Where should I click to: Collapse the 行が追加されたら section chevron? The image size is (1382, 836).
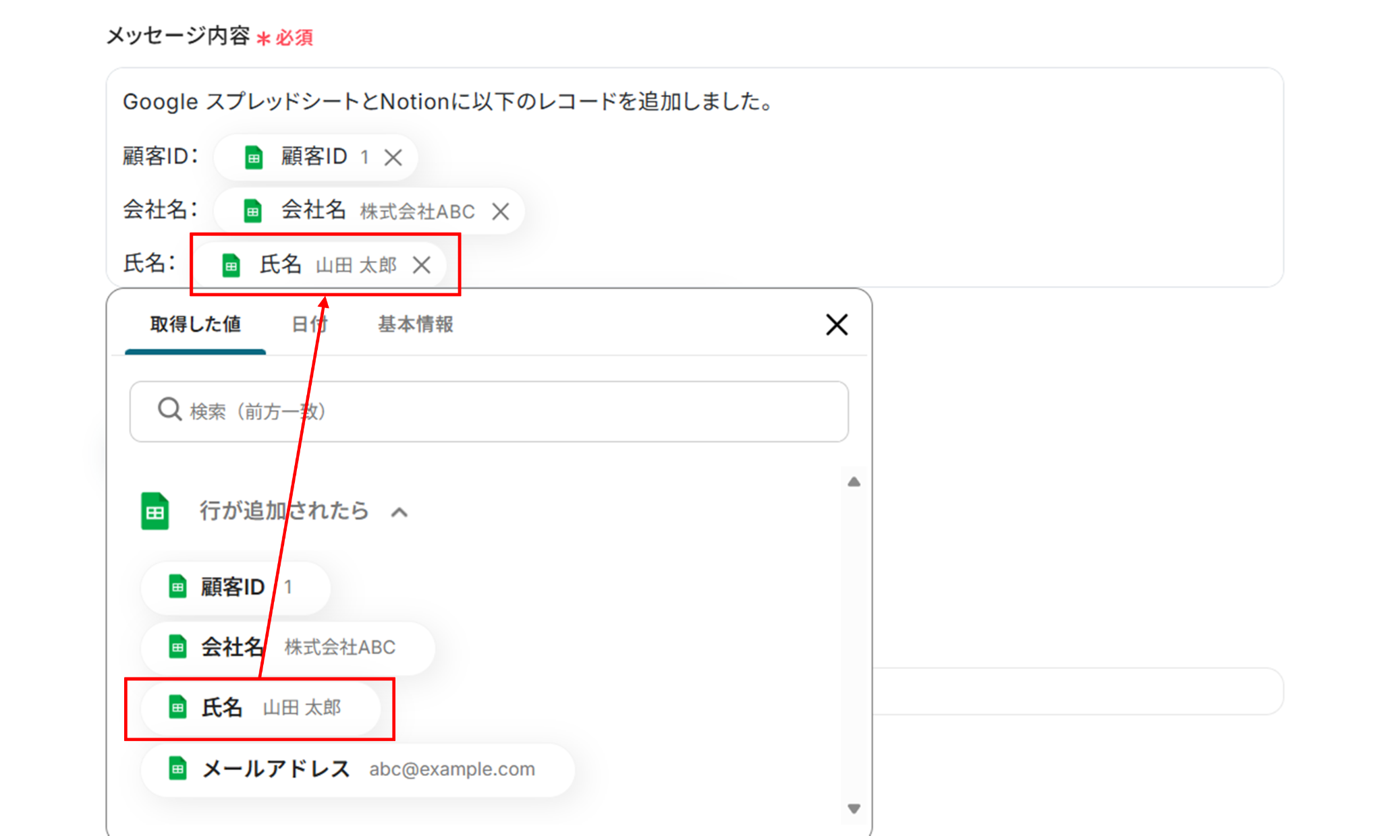pos(399,512)
